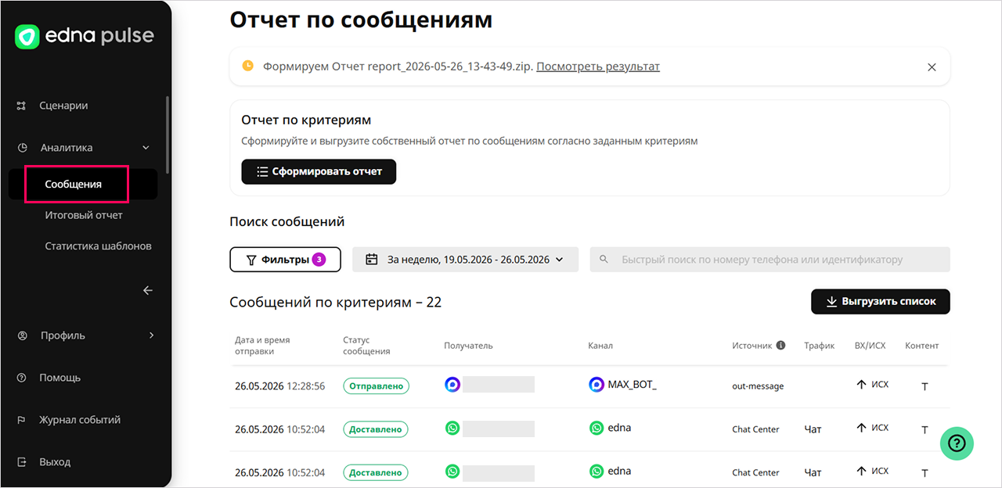Click Выгрузить список button

(881, 301)
